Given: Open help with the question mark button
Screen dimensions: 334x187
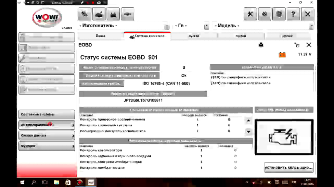Looking at the screenshot, I should click(293, 14).
